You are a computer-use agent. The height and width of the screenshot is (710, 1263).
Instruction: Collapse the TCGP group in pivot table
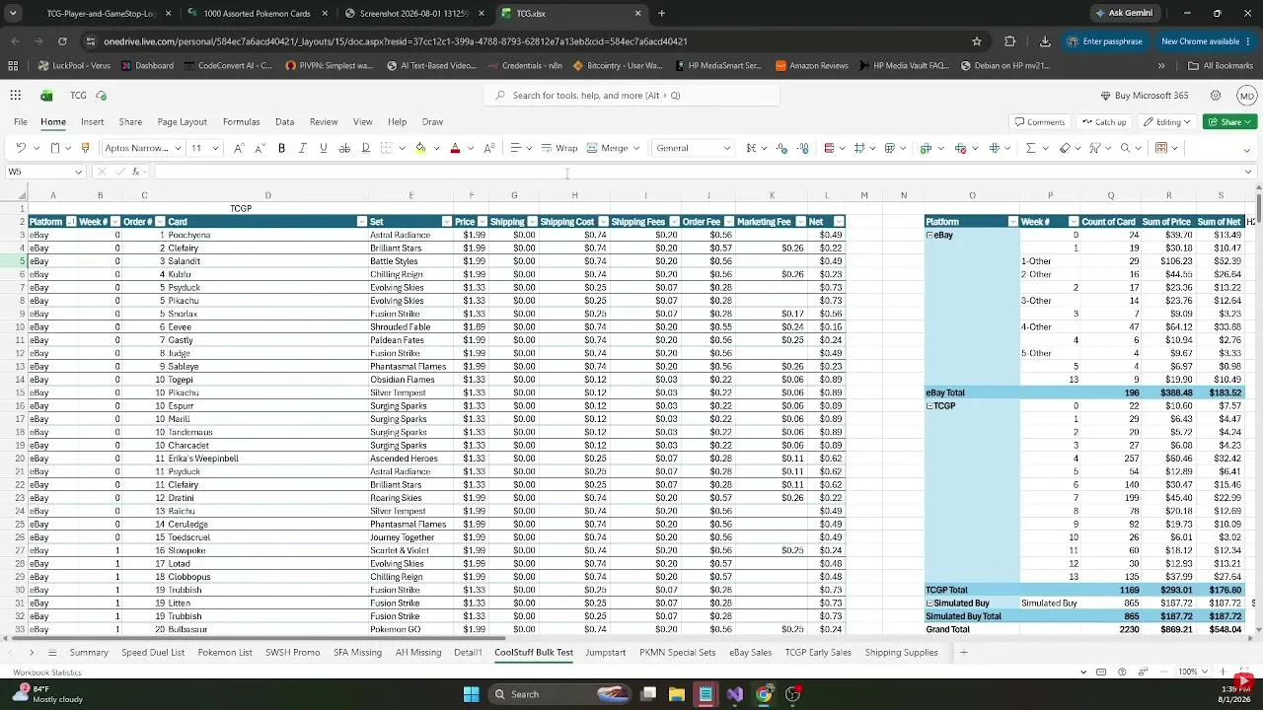(929, 406)
